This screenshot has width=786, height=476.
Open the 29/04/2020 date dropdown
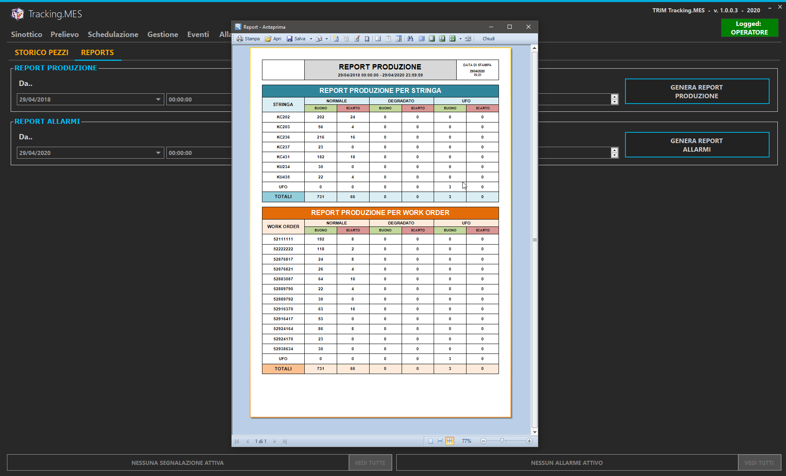point(158,153)
